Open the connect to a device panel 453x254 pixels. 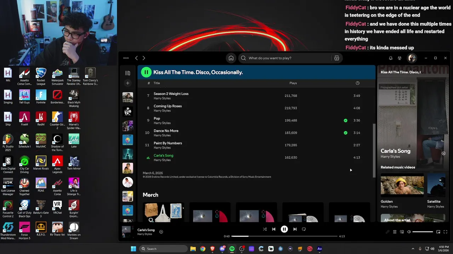tap(402, 232)
